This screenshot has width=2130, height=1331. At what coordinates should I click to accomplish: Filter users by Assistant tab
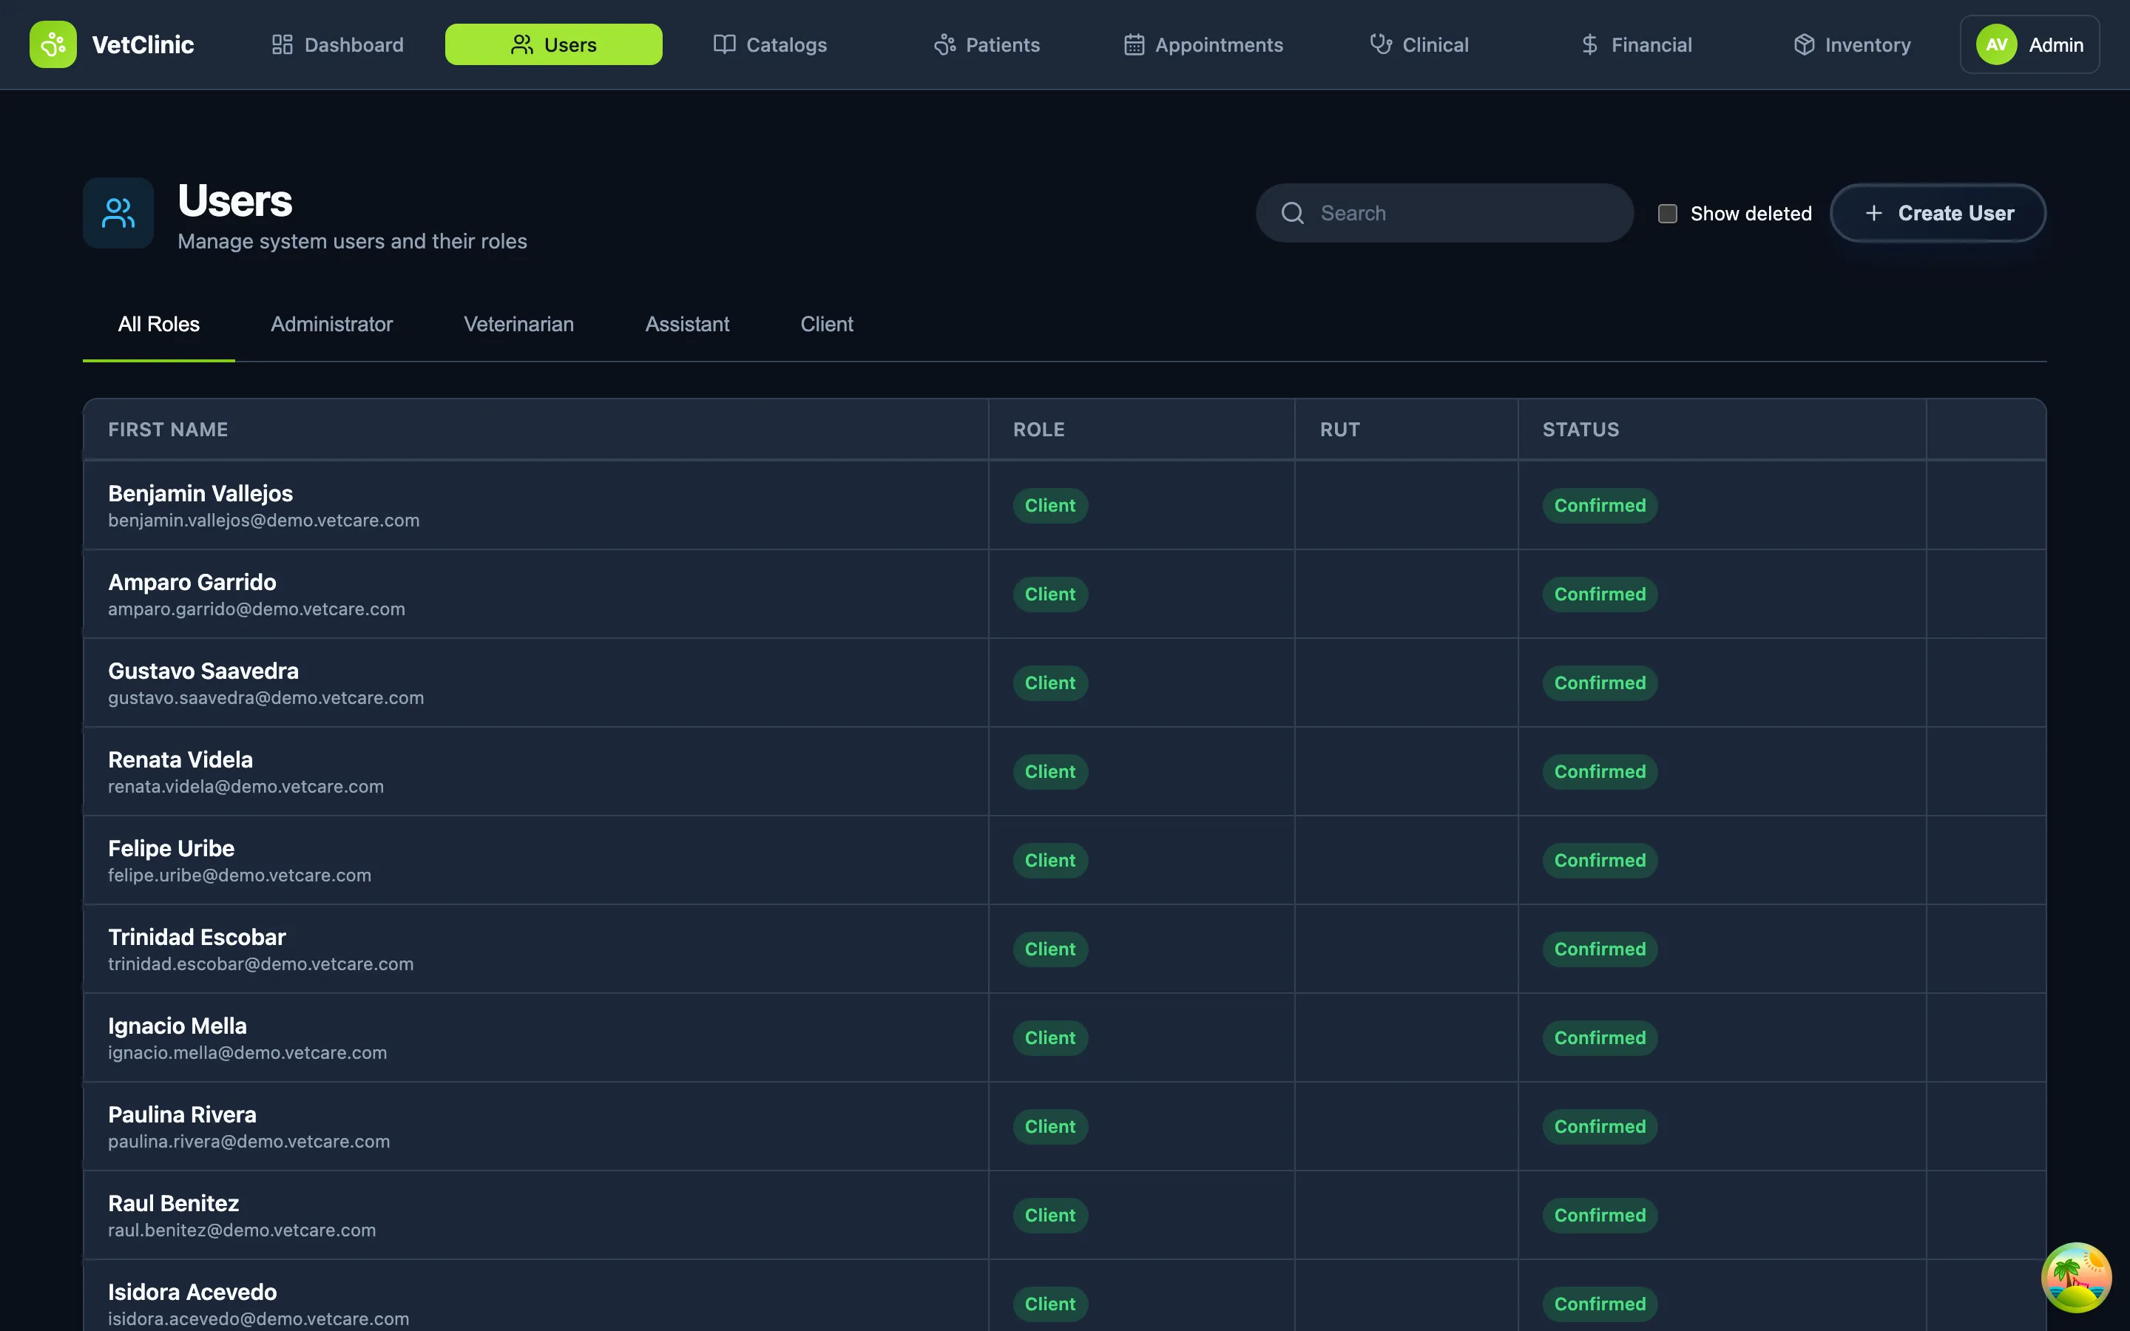[686, 324]
